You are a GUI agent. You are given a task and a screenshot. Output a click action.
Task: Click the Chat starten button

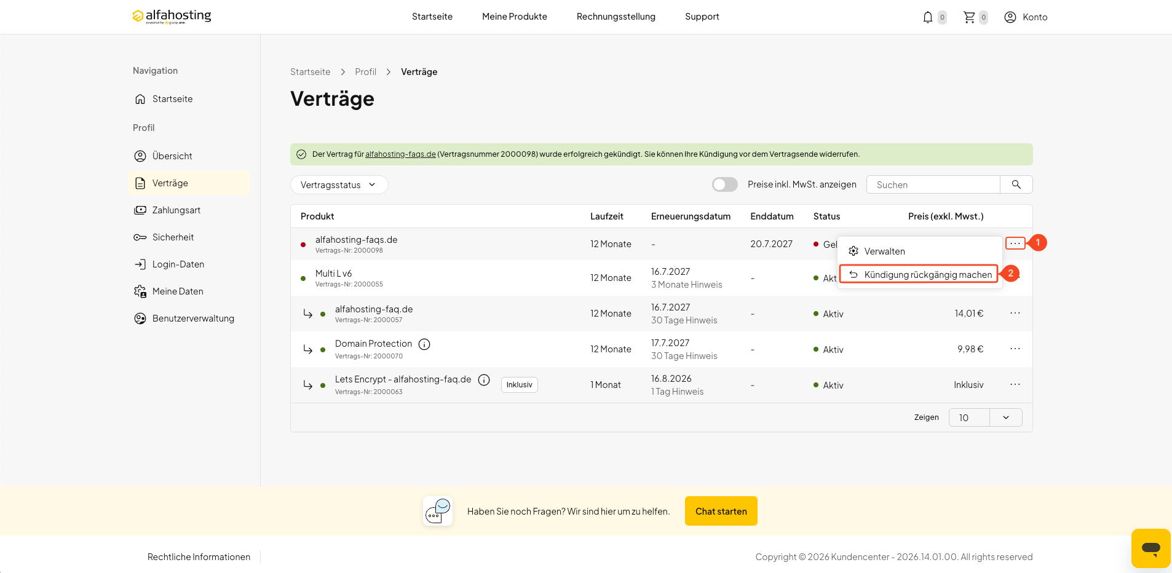721,511
